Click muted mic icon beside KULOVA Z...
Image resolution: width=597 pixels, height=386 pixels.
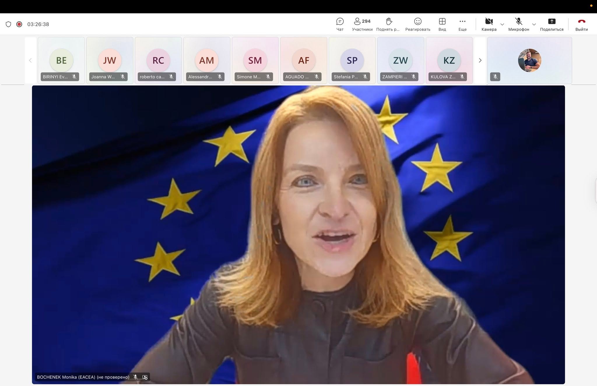[462, 77]
